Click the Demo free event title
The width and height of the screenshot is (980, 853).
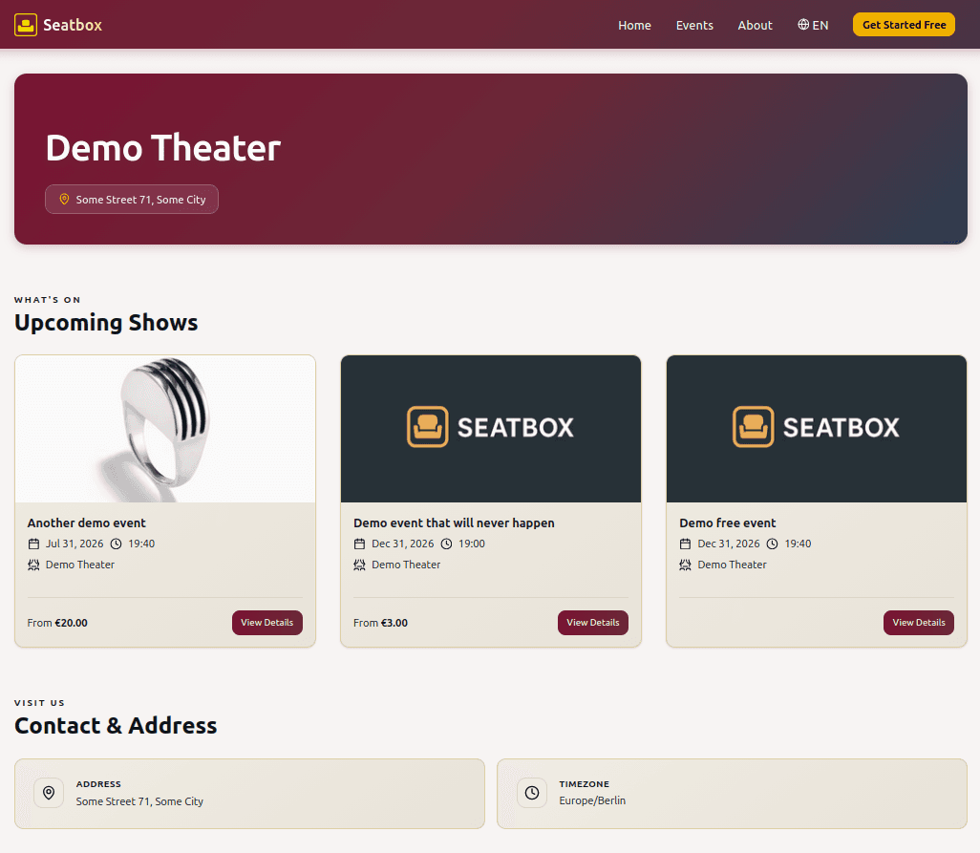(728, 523)
